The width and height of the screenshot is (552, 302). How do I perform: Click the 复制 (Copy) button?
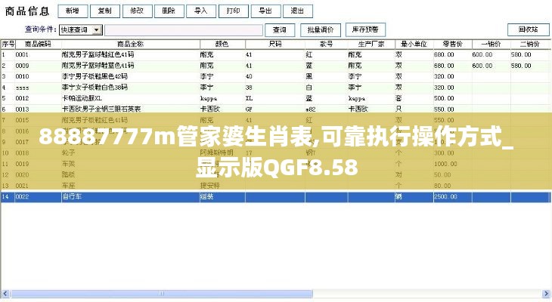[104, 11]
